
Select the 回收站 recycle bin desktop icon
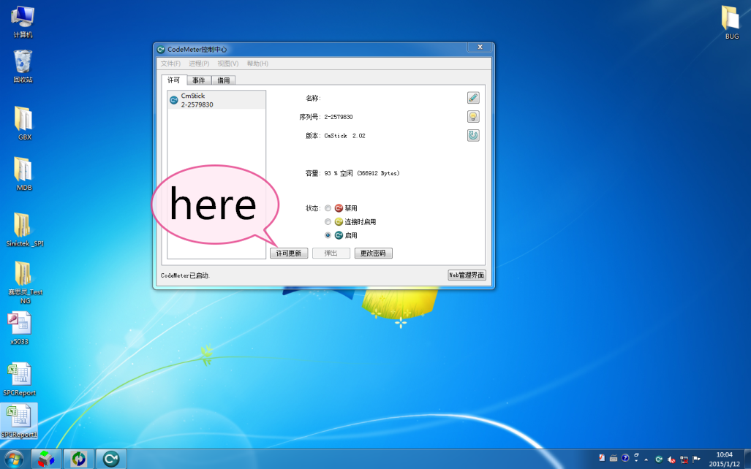click(x=23, y=66)
